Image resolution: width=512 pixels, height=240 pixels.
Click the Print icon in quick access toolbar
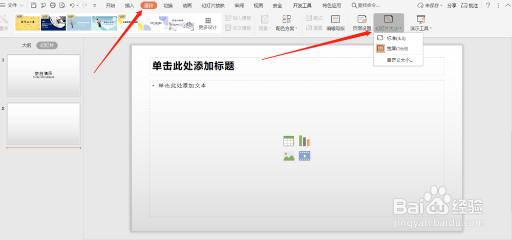tap(53, 5)
